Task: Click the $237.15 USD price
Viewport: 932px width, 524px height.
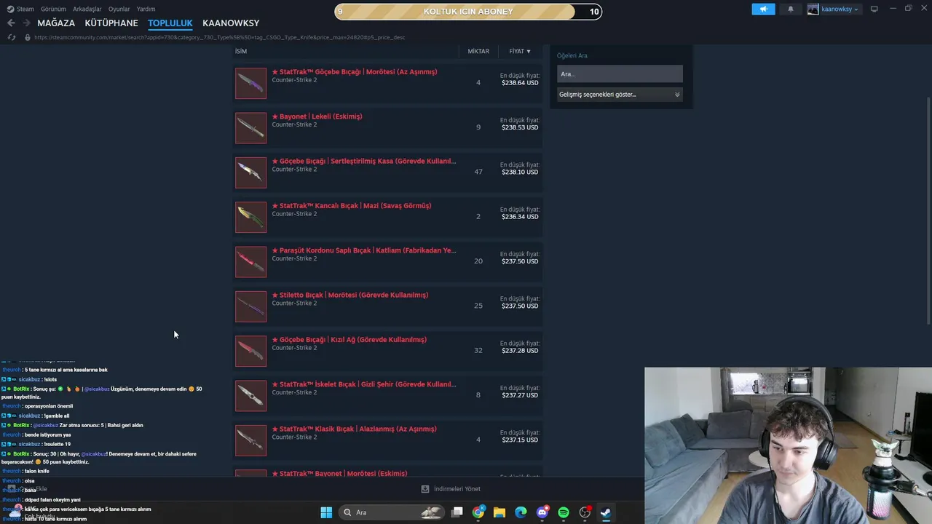Action: (520, 440)
